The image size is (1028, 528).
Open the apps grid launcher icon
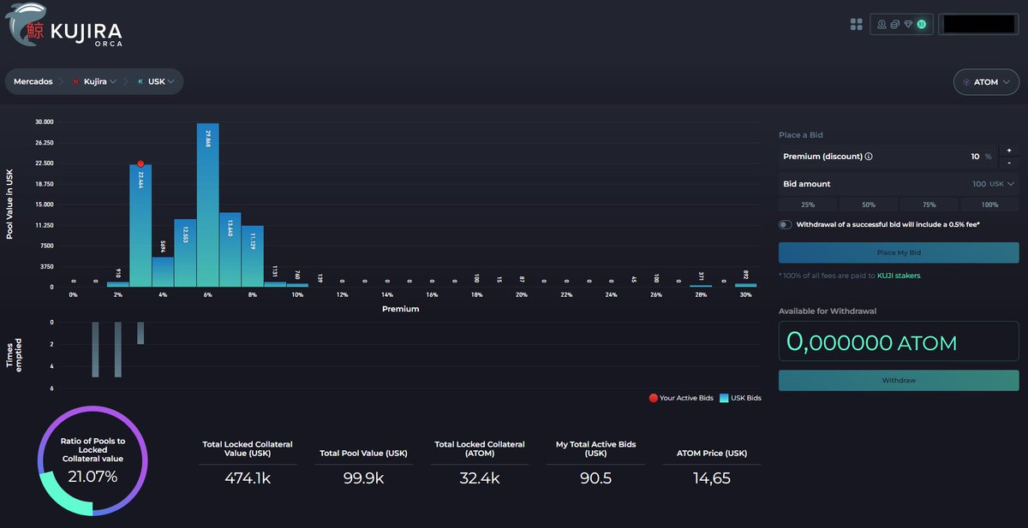pos(856,24)
